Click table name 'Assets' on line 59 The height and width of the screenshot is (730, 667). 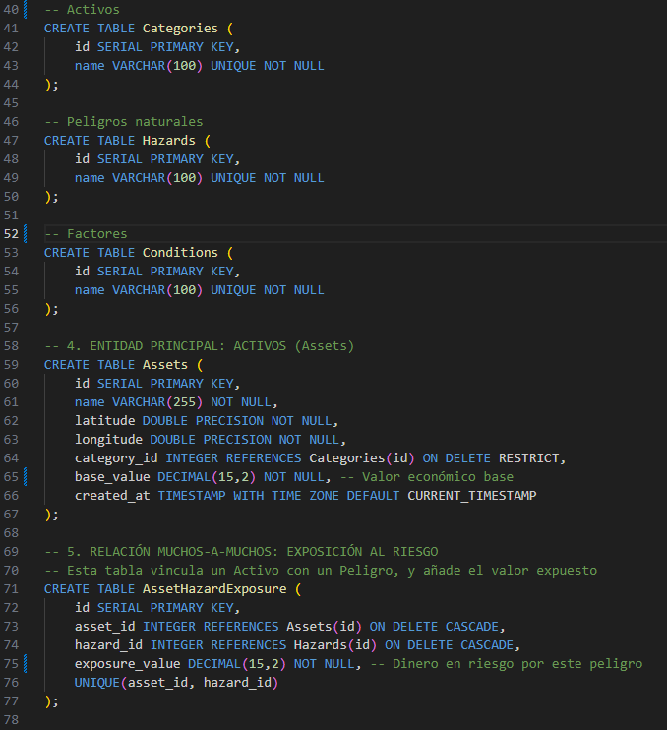pyautogui.click(x=165, y=365)
